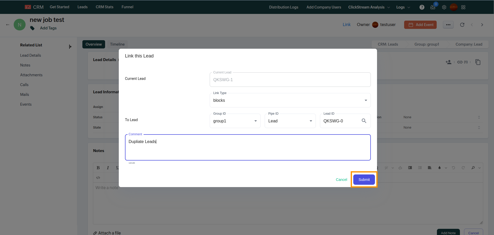
Task: Click the copy lead icon
Action: [x=478, y=62]
